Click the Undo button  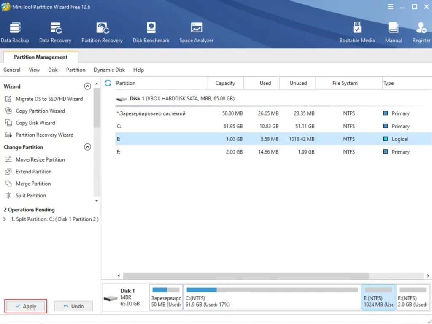tap(73, 306)
